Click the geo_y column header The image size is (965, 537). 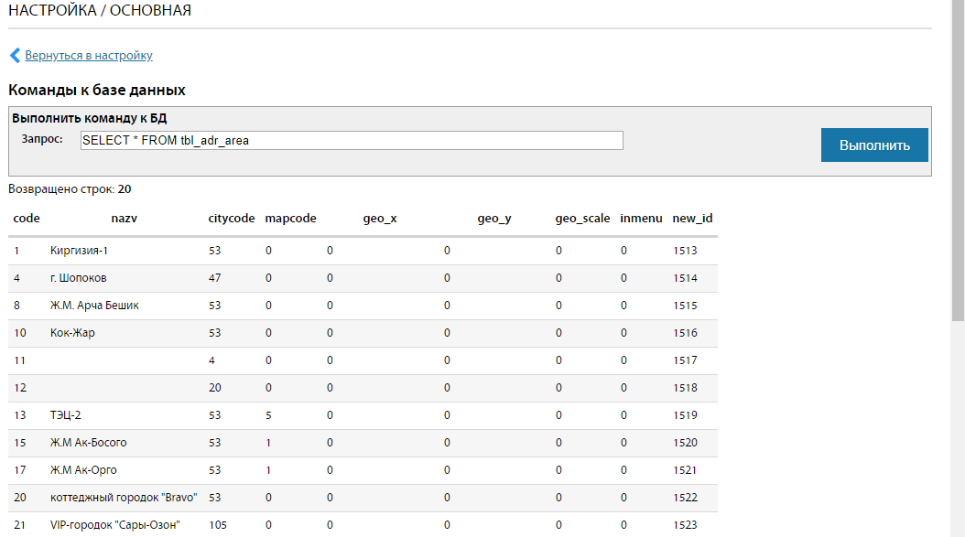coord(494,219)
